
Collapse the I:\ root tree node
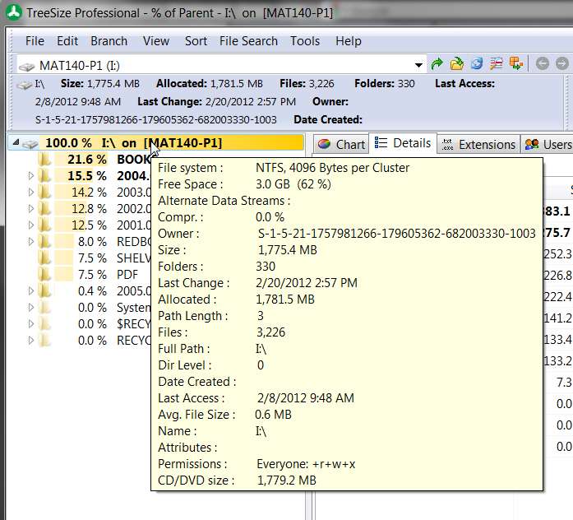click(16, 143)
